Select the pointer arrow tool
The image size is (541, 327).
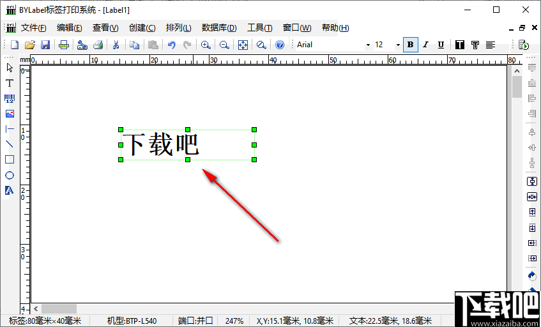(x=10, y=68)
